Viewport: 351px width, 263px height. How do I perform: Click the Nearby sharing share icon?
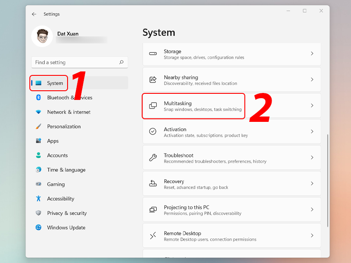click(x=153, y=79)
